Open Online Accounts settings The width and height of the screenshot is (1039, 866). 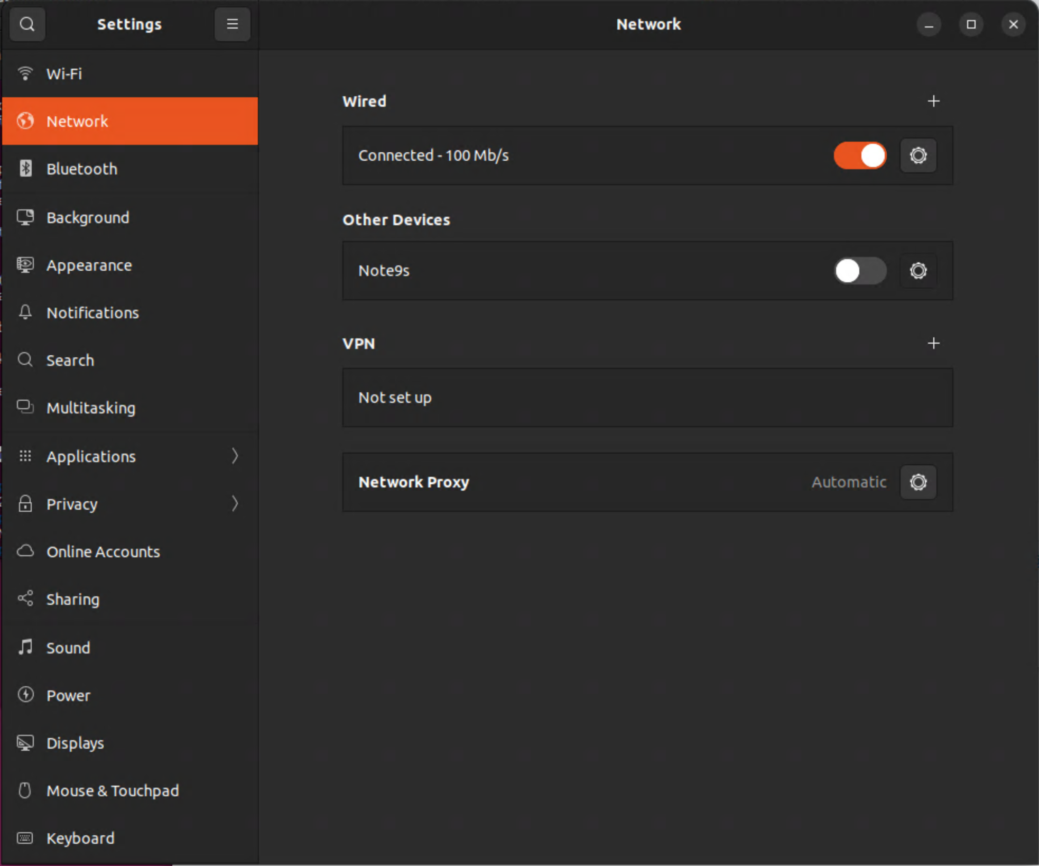[x=103, y=551]
